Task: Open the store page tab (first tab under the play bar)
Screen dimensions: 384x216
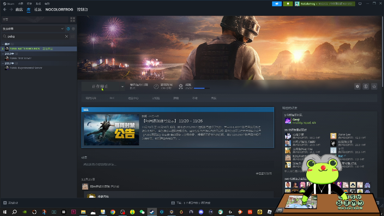Action: click(91, 98)
